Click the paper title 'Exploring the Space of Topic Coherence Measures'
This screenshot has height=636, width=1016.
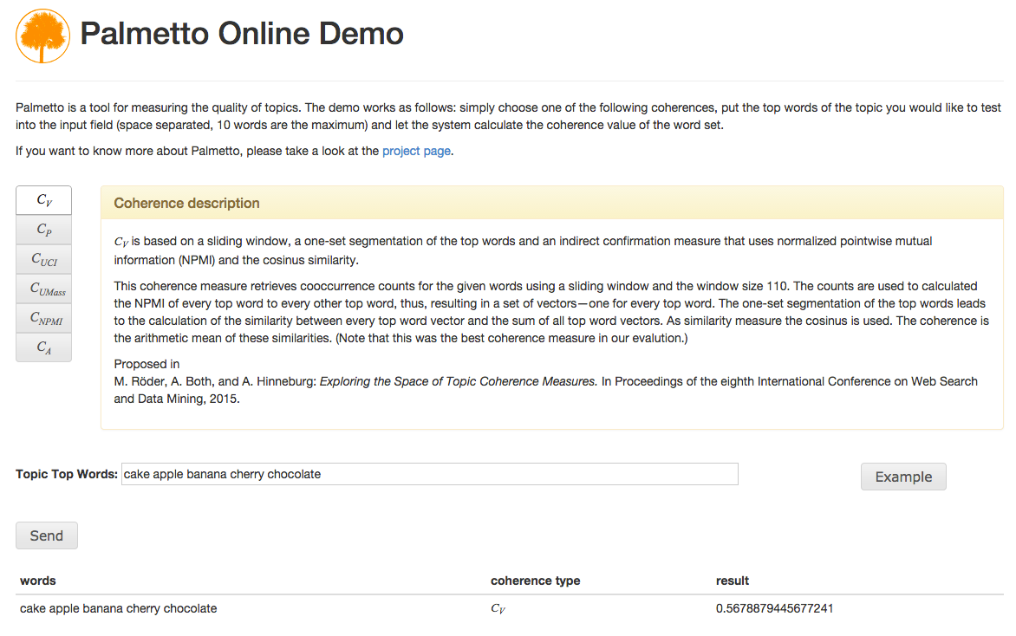click(458, 381)
